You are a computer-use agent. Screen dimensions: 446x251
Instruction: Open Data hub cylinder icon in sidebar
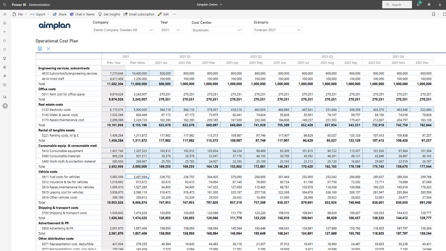[x=5, y=50]
